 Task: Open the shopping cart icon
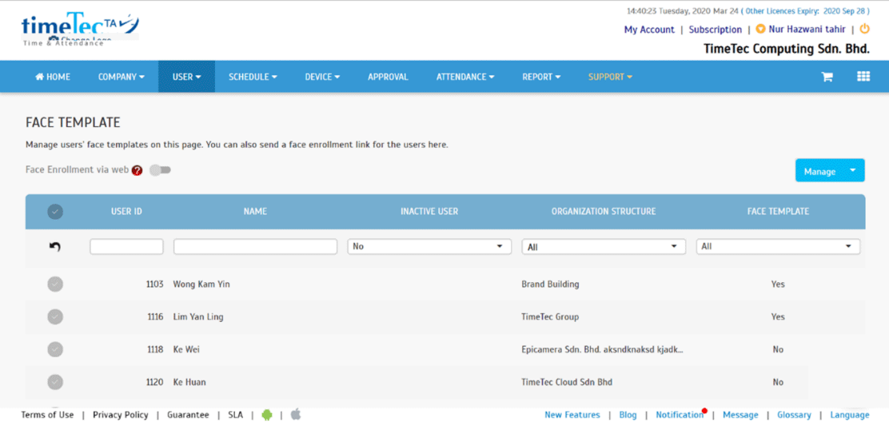click(x=827, y=77)
